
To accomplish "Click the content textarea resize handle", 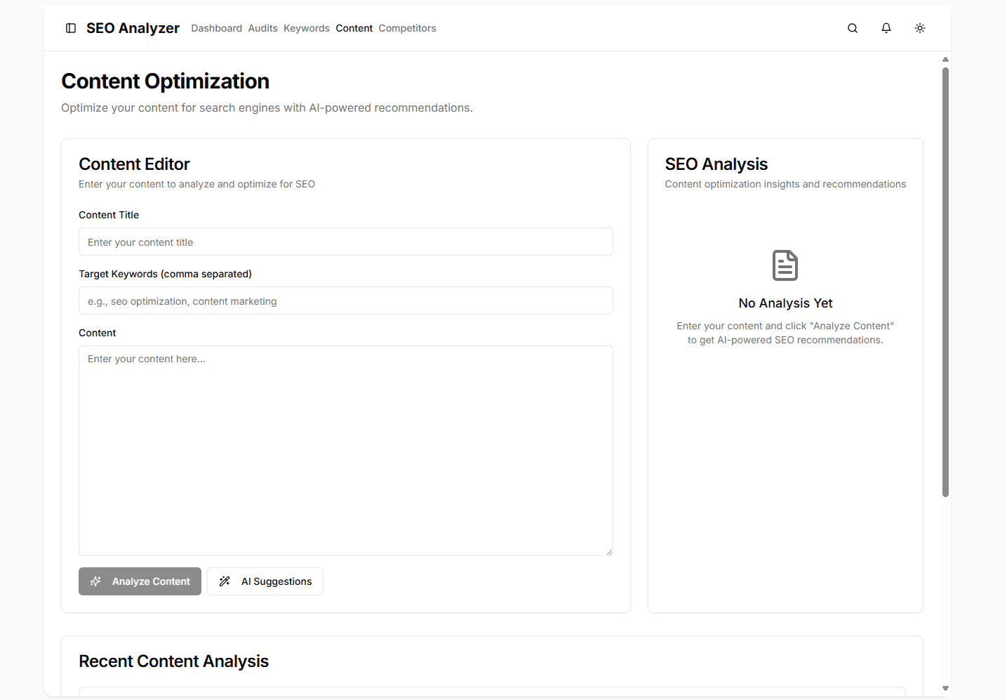I will (609, 552).
